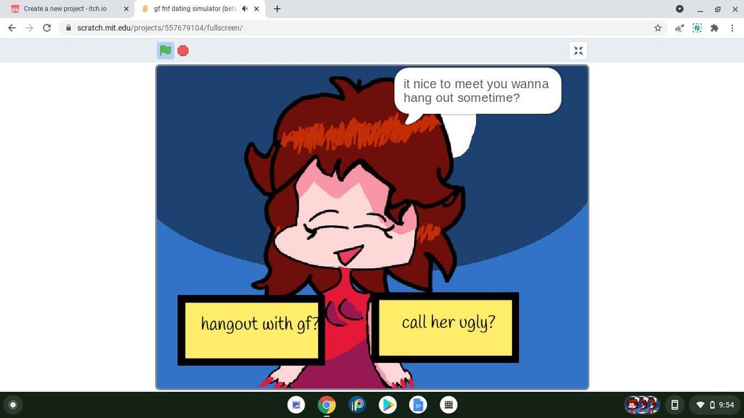Choose the "hangout with gf?" option
The image size is (744, 418).
click(251, 330)
